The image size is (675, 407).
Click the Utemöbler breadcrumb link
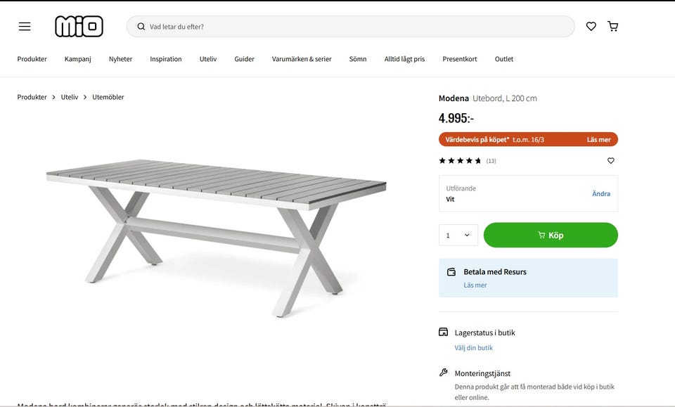(x=108, y=97)
